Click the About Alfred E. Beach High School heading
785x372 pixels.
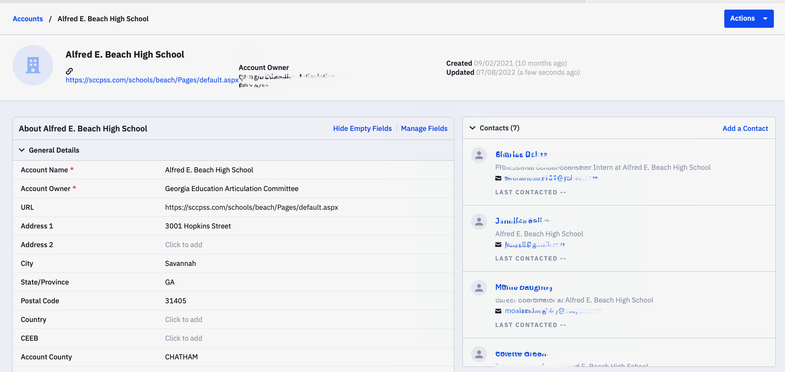83,128
